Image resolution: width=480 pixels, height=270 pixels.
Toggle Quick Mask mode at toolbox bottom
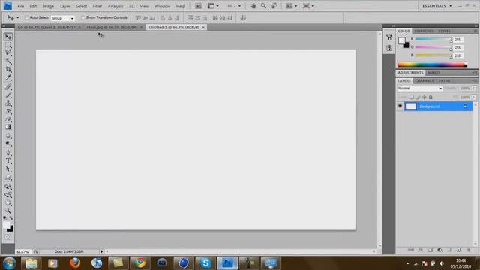(8, 237)
